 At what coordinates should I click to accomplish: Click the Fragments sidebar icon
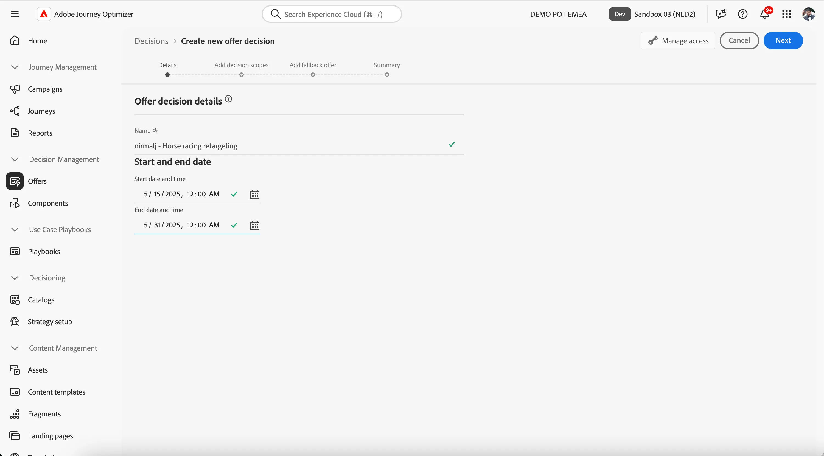point(15,414)
